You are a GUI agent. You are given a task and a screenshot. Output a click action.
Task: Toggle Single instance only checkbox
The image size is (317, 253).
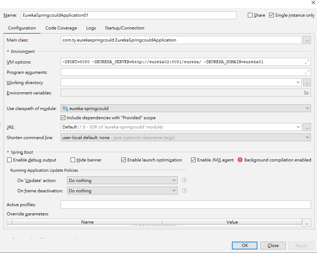[272, 15]
